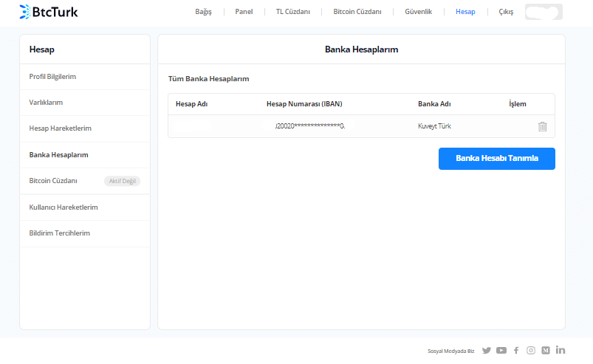Open Bildirim Tercihlerim in the sidebar
The height and width of the screenshot is (364, 593).
tap(59, 233)
